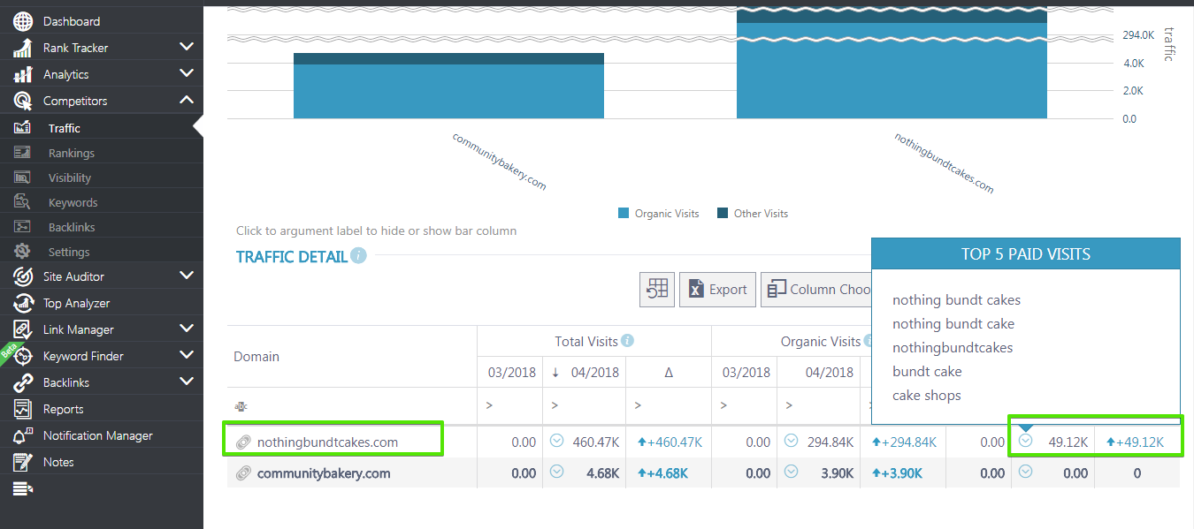Click the circled arrow next to 3.90K
Screen dimensions: 1194x529
tap(790, 472)
